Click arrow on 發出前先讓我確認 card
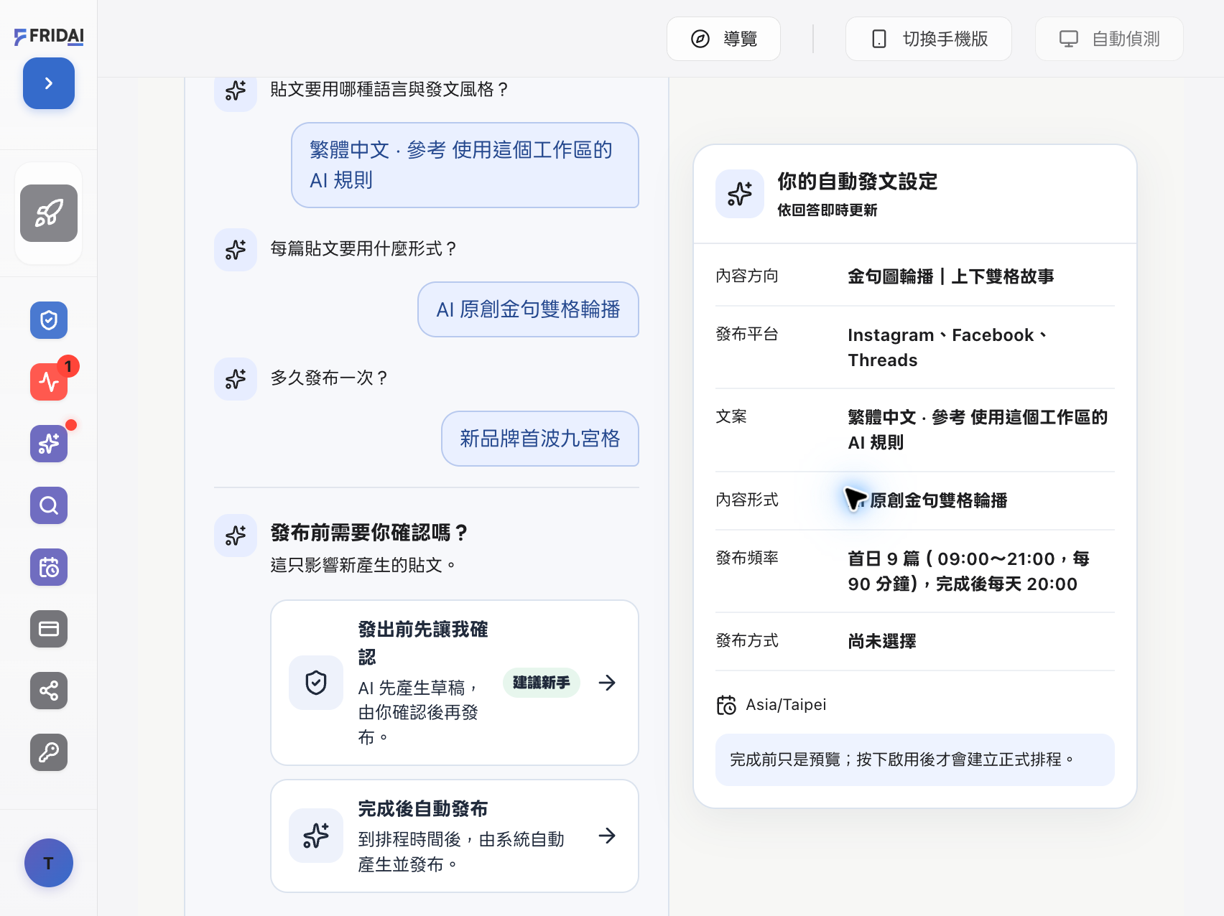This screenshot has width=1224, height=916. [607, 683]
